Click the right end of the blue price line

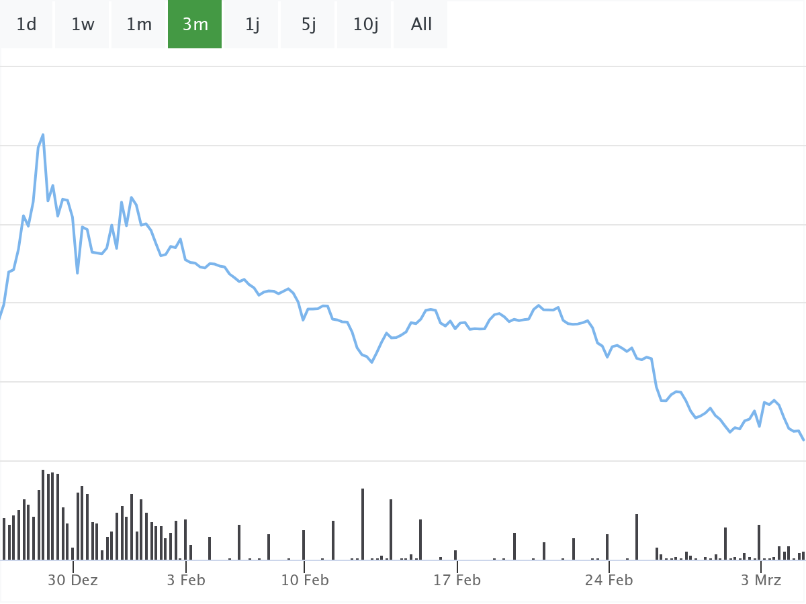coord(803,440)
